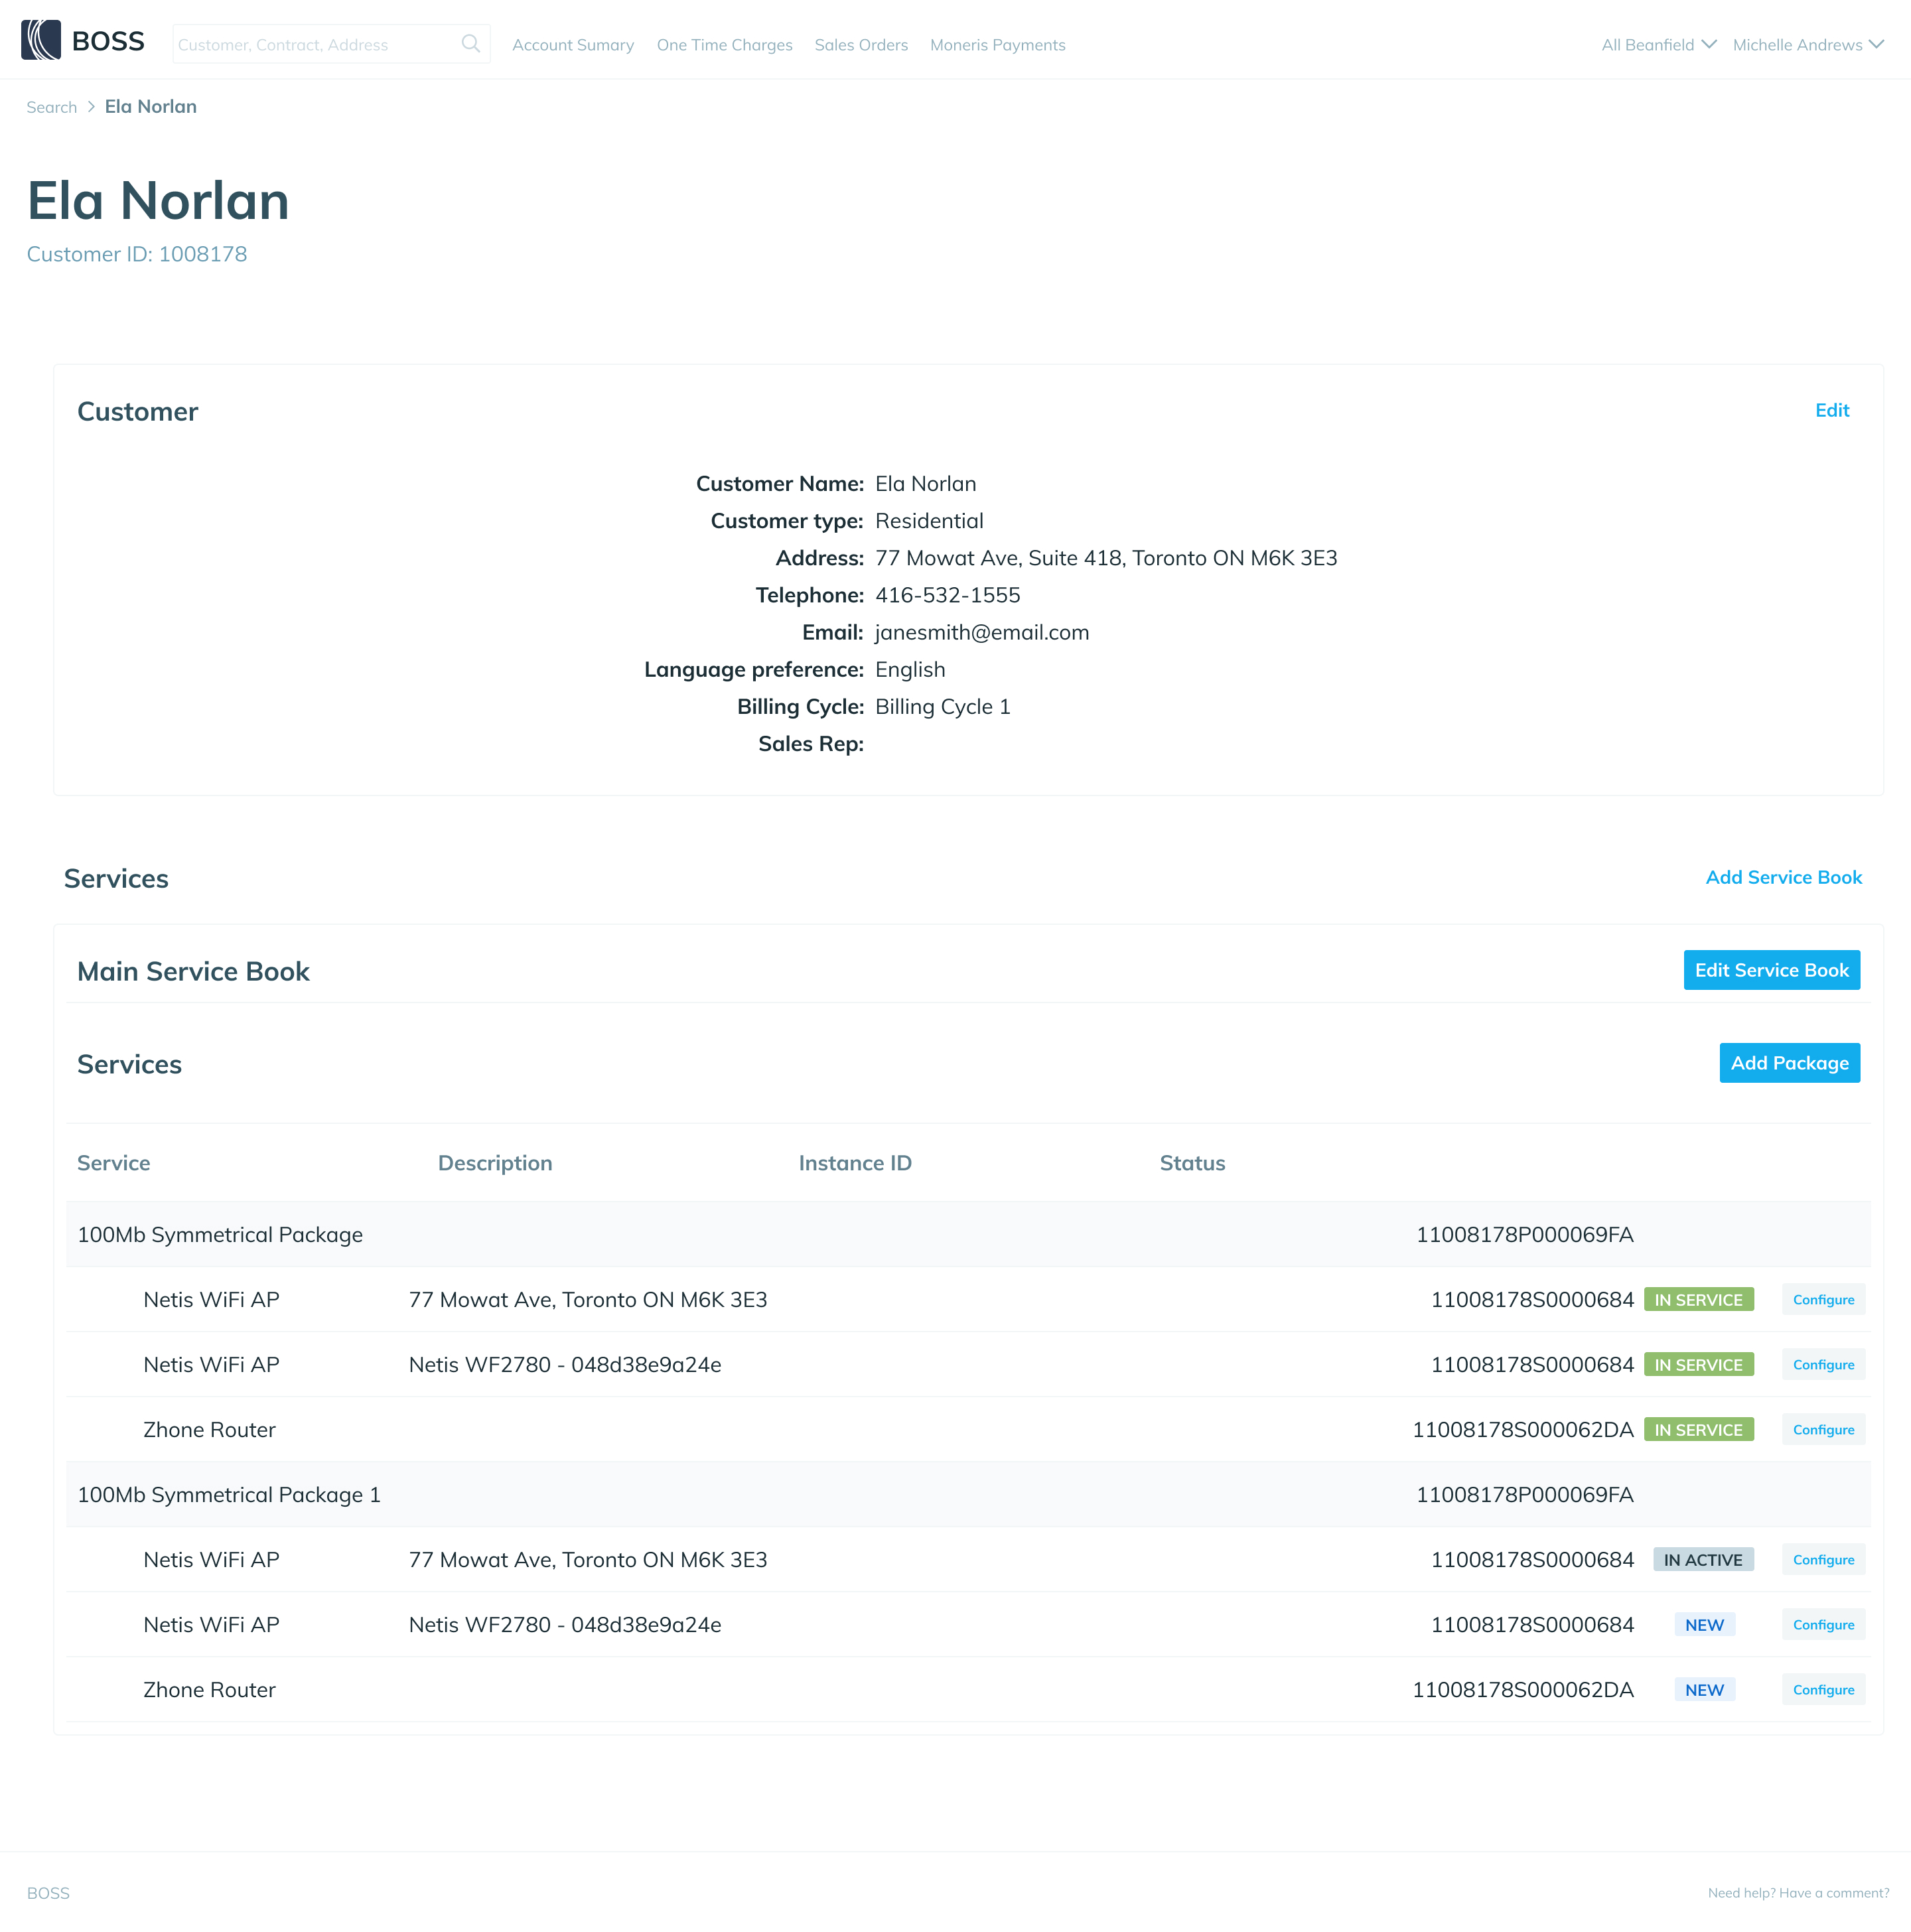
Task: Click the Add Package button
Action: coord(1789,1063)
